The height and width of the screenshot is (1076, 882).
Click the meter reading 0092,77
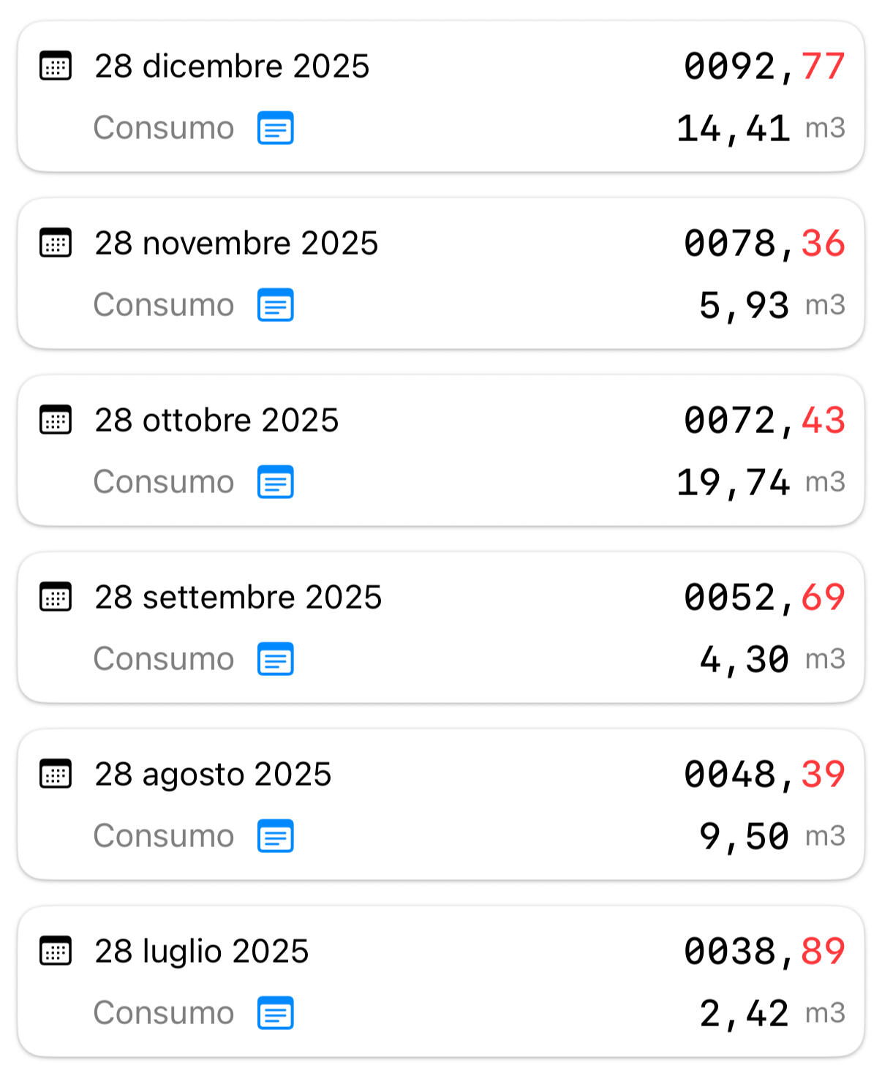coord(764,66)
